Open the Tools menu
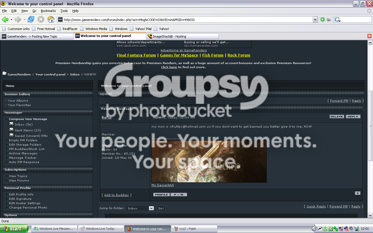 point(64,11)
